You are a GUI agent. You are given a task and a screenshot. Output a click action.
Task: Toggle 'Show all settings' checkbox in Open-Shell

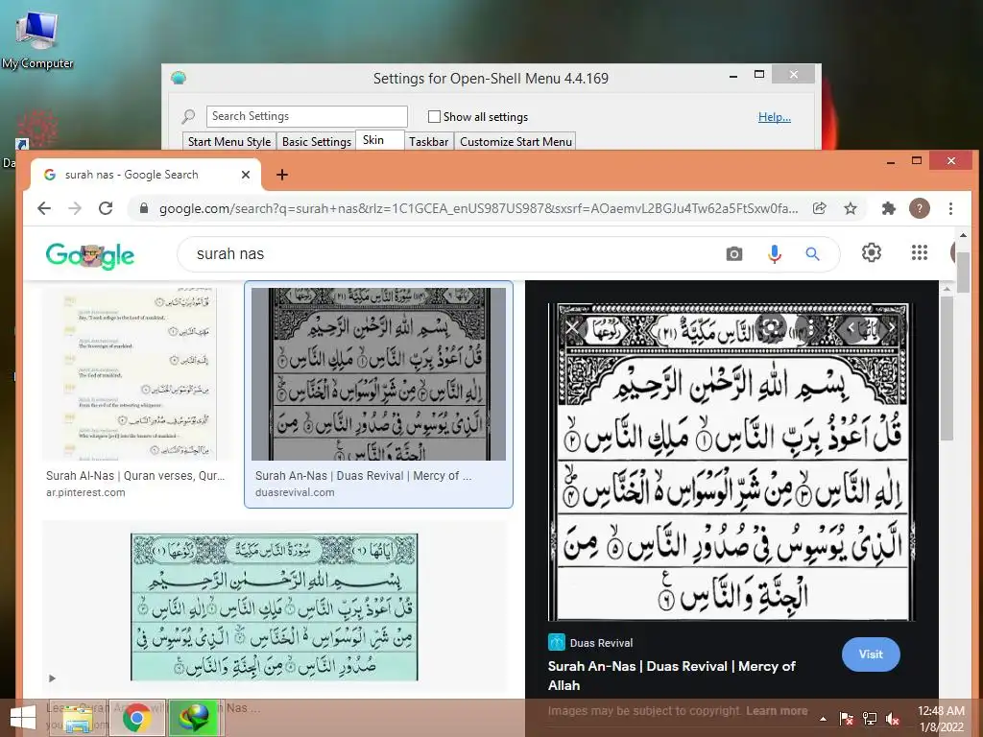[434, 116]
